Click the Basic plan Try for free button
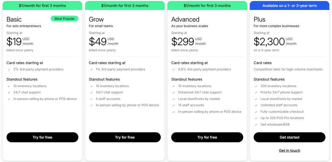The image size is (332, 162). coord(42,137)
